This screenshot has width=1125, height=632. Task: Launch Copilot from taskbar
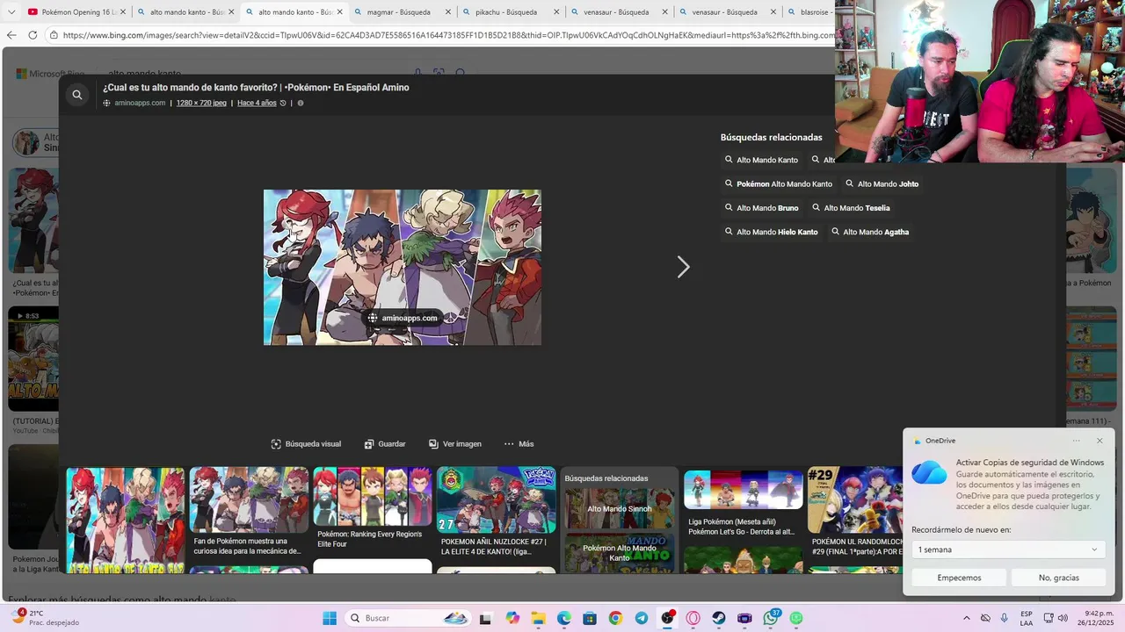[512, 618]
